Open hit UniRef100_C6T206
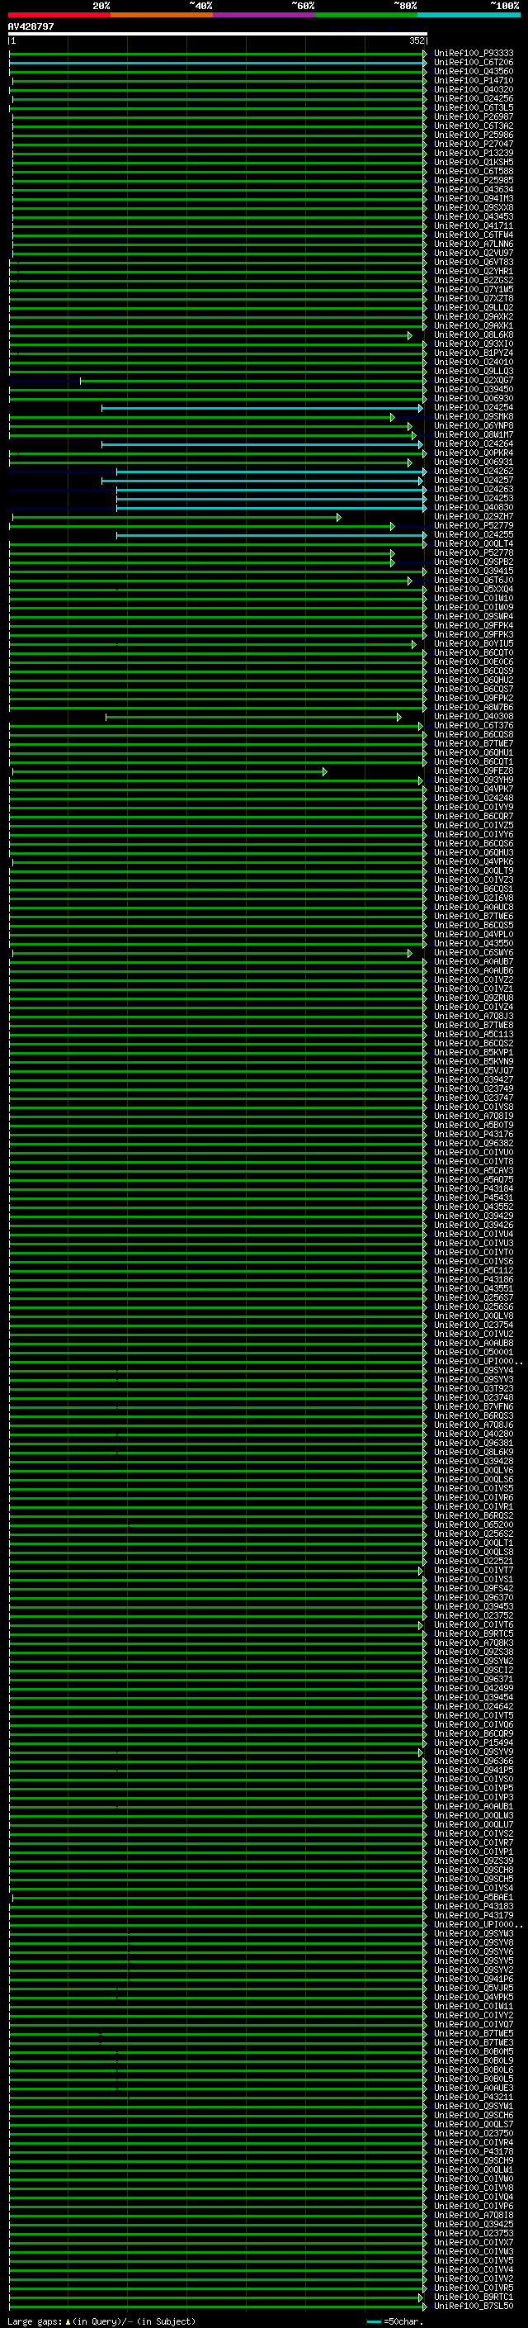The height and width of the screenshot is (2328, 528). point(474,63)
